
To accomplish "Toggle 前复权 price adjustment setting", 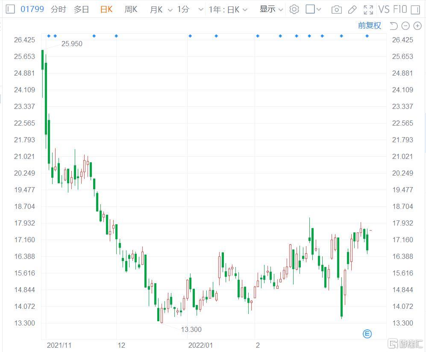I will pos(369,26).
